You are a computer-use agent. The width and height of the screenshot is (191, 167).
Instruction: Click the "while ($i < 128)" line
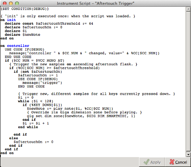[36, 101]
